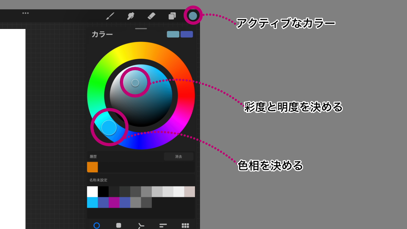
Task: Select the primary color swatch beside カラー
Action: tap(173, 34)
